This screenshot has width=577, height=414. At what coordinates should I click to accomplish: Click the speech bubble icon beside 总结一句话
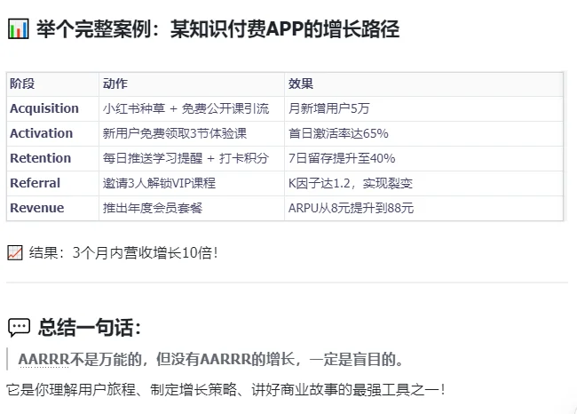[19, 327]
